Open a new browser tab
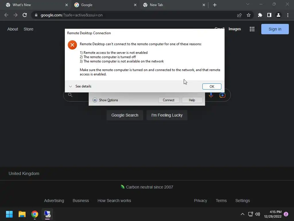Screen dimensions: 294x221 [x=215, y=5]
